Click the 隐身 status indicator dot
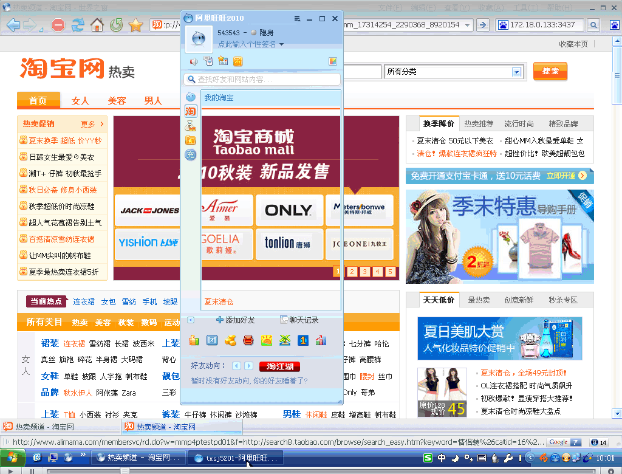Viewport: 622px width, 474px height. [x=253, y=33]
